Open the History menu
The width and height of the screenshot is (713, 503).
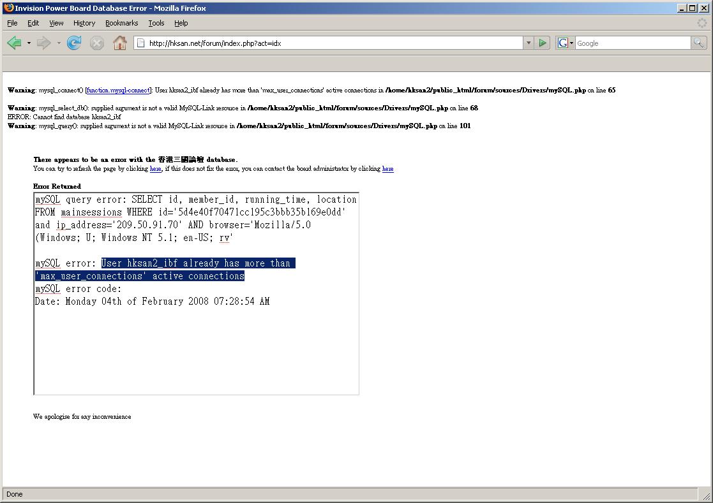(x=84, y=23)
